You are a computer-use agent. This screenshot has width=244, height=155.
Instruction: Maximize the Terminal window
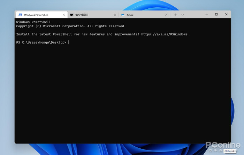coord(216,14)
